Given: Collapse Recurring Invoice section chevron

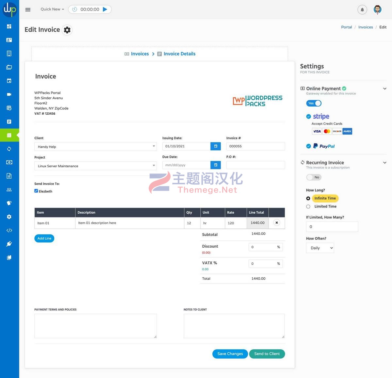Looking at the screenshot, I should tap(385, 162).
